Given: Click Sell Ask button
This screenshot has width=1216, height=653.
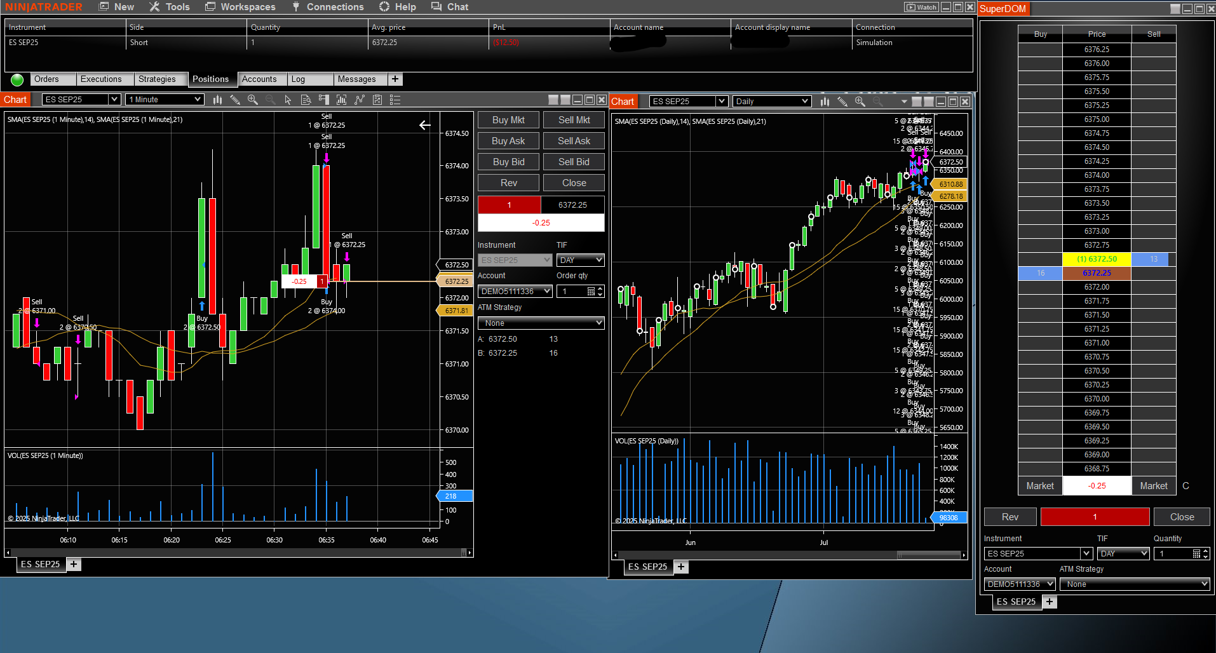Looking at the screenshot, I should click(574, 141).
